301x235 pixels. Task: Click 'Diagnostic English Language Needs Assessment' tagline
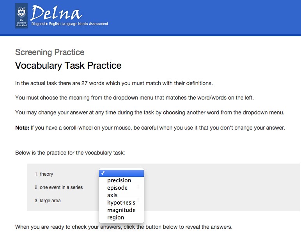pos(70,24)
